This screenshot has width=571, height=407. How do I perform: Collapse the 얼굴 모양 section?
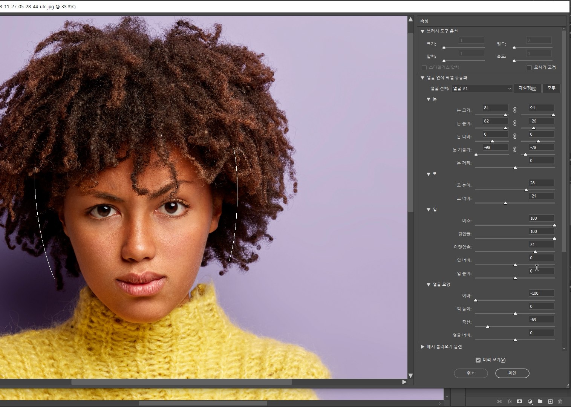pyautogui.click(x=429, y=285)
